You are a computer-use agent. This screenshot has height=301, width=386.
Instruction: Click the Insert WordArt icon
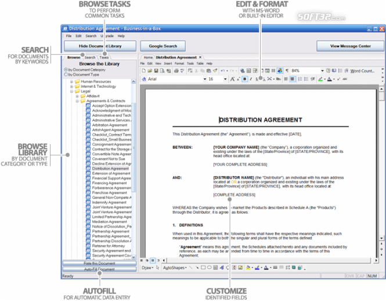(x=222, y=267)
